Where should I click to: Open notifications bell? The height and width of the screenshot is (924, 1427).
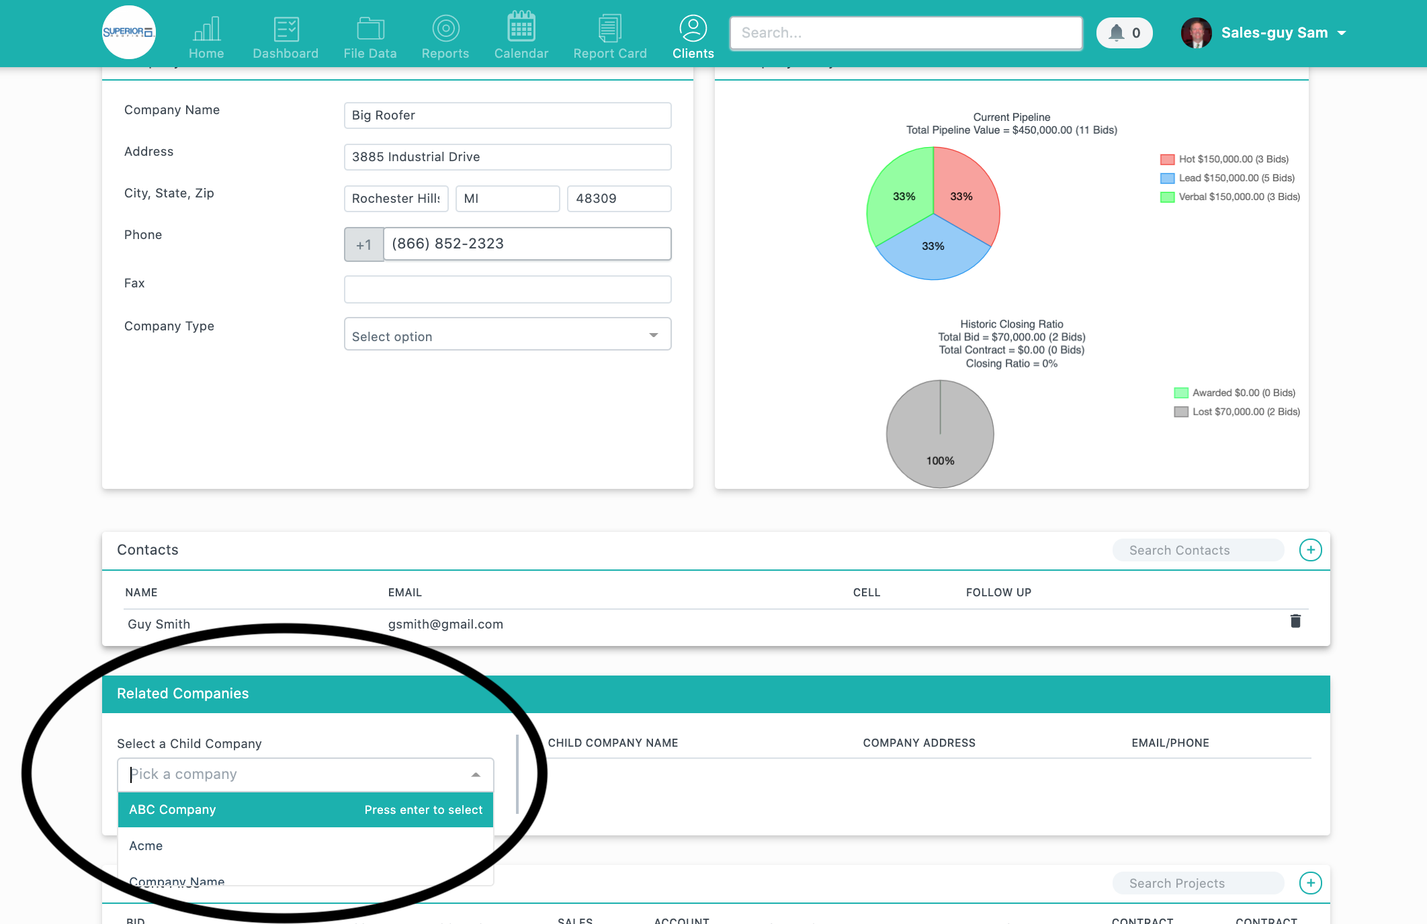(1125, 33)
